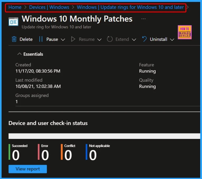Collapse the Essentials section chevron

(x=19, y=54)
